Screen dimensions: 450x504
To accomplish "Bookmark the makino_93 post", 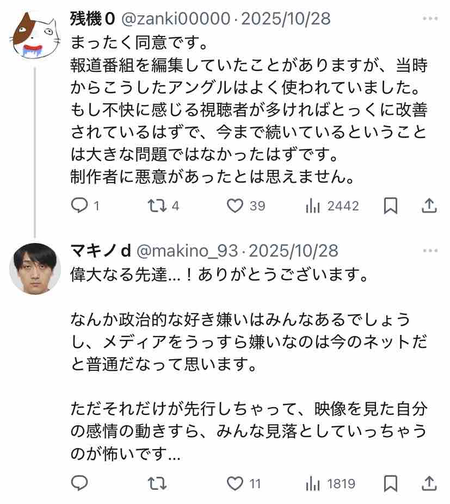I will (391, 483).
